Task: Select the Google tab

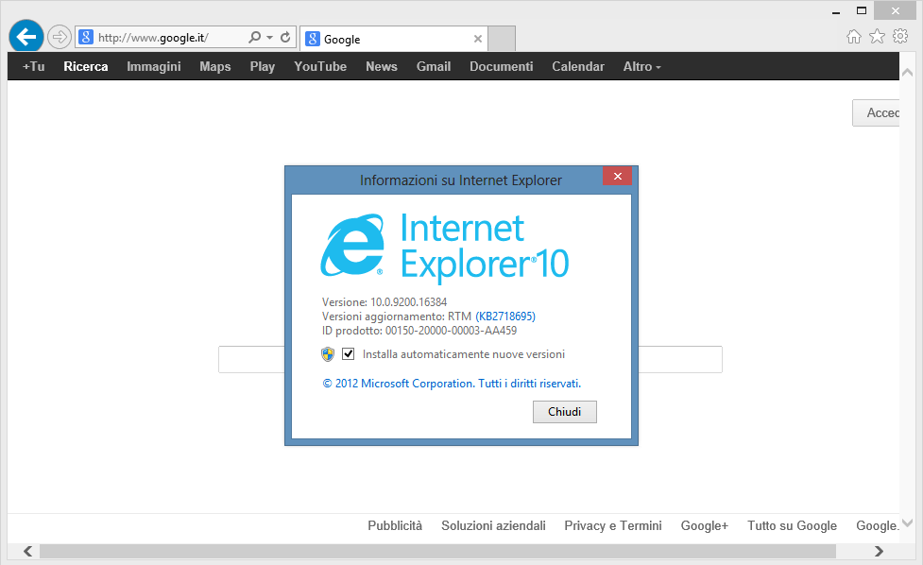Action: [x=394, y=39]
